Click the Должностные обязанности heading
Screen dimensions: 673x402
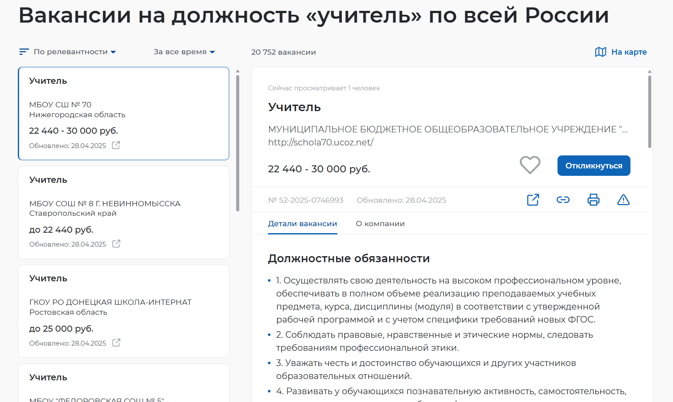(349, 258)
